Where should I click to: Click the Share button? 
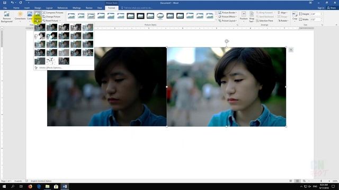332,8
